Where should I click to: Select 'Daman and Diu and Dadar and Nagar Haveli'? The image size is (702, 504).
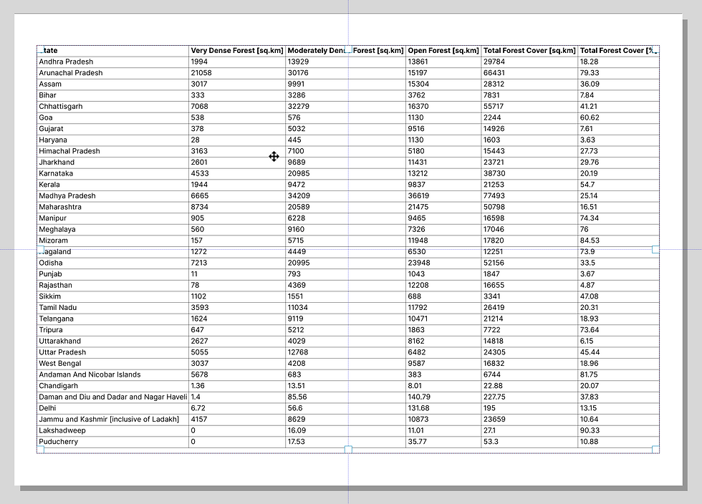coord(113,397)
